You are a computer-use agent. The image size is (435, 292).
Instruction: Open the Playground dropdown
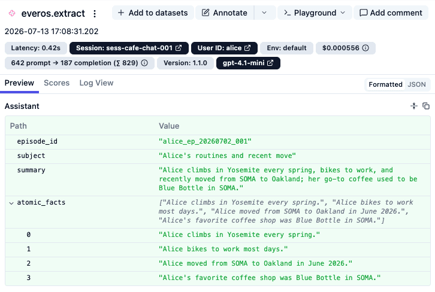pos(315,13)
